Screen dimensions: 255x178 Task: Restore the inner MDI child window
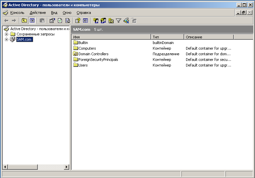[x=243, y=13]
